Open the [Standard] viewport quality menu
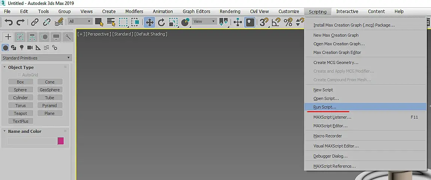 123,34
